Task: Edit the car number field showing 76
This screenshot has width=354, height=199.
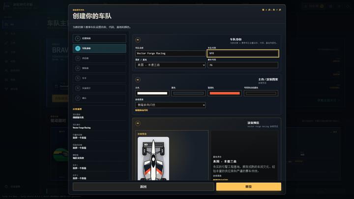Action: click(243, 65)
